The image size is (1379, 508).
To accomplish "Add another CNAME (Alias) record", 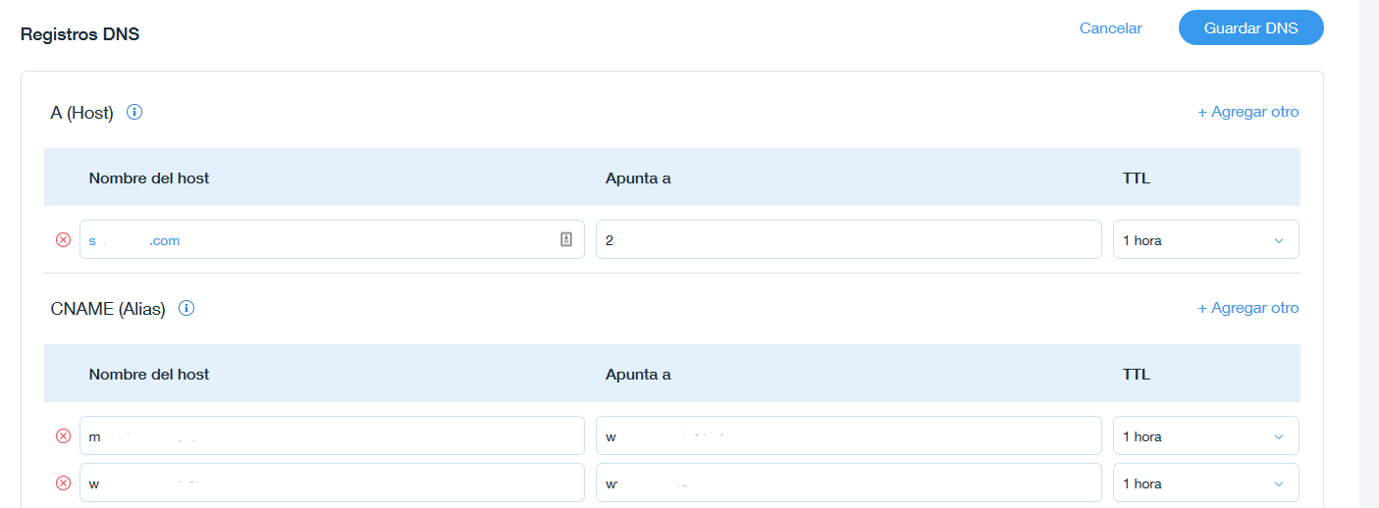I will pyautogui.click(x=1247, y=308).
